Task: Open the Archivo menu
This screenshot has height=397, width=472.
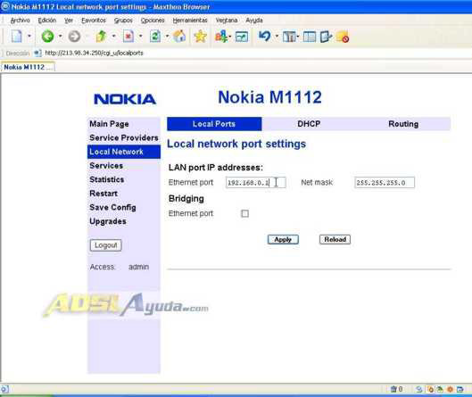Action: [21, 21]
